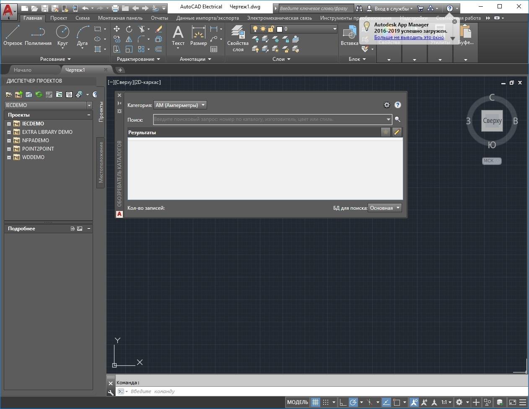The height and width of the screenshot is (409, 529).
Task: Activate the Размер dimension tool
Action: point(198,35)
